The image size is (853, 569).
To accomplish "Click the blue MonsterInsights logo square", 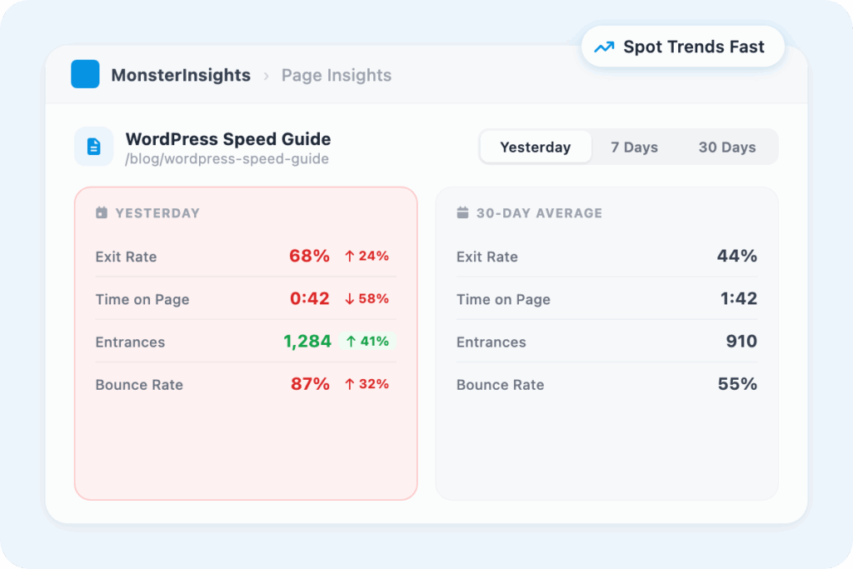I will [85, 74].
